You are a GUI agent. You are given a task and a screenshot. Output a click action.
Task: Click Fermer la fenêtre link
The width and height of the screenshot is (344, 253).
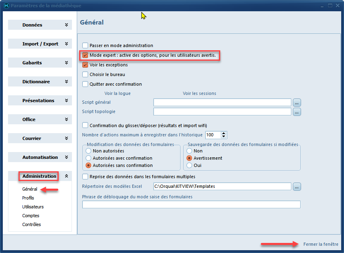[321, 244]
